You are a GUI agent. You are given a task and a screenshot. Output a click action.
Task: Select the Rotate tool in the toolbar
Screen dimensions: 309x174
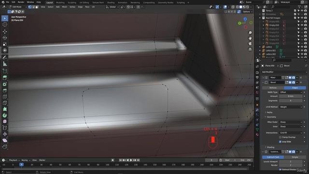tap(5, 38)
